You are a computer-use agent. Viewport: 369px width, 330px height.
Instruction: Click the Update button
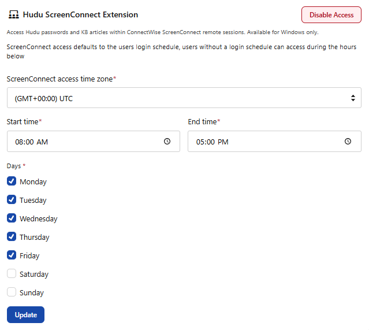(x=25, y=315)
